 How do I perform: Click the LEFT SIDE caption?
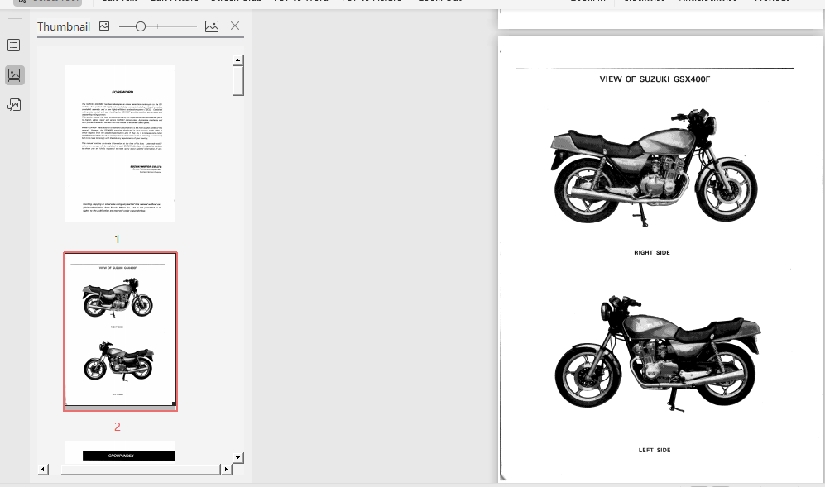coord(655,450)
